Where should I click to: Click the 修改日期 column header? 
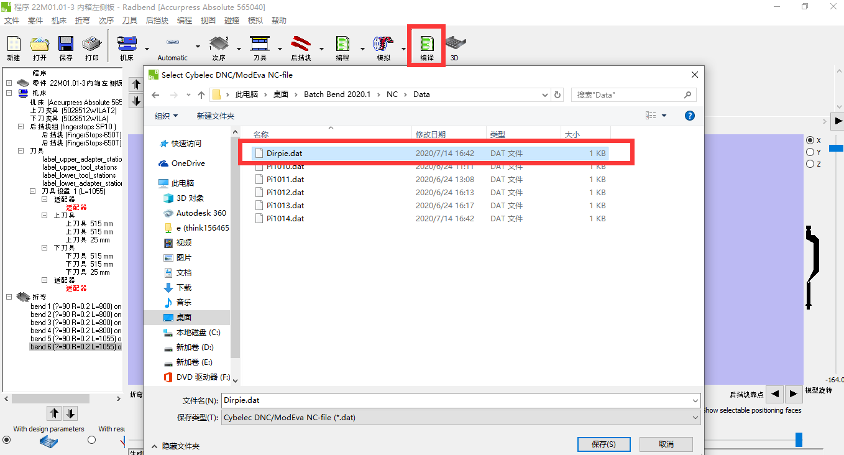[x=449, y=134]
